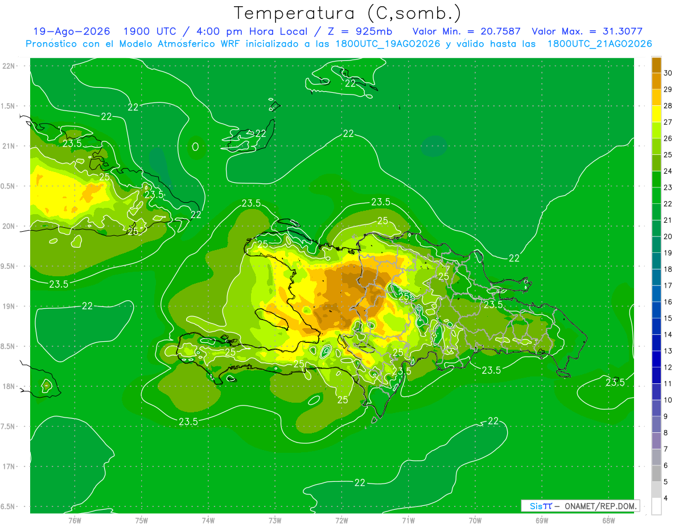The height and width of the screenshot is (528, 683).
Task: Click the legend label '17'
Action: (668, 286)
